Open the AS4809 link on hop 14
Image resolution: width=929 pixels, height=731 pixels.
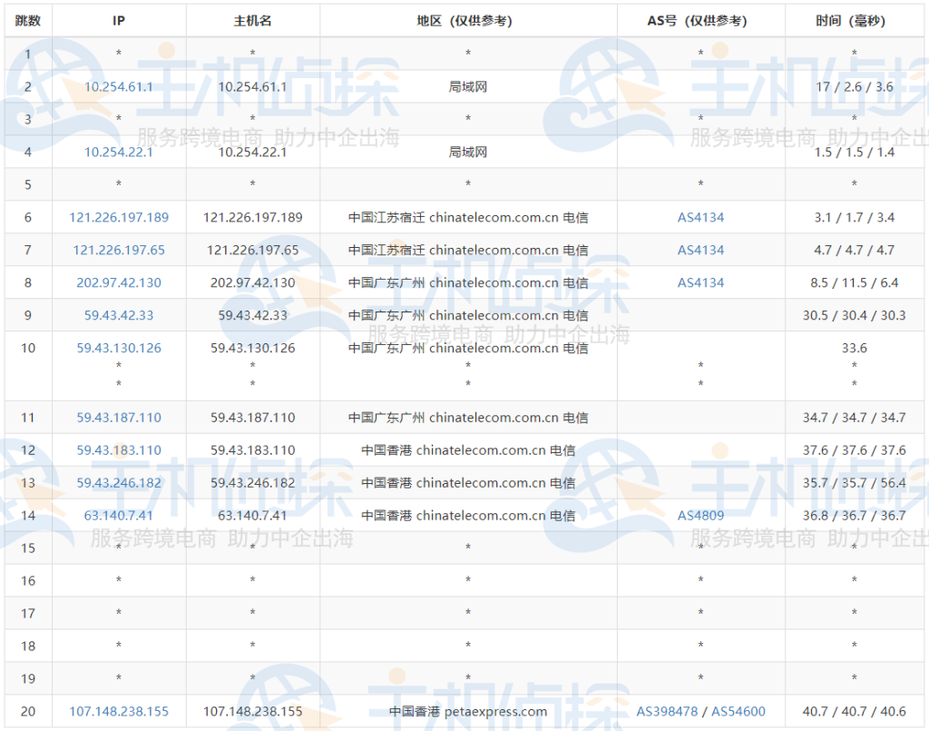click(699, 515)
